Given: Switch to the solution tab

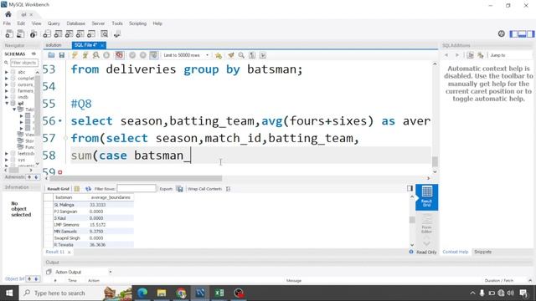Looking at the screenshot, I should 54,45.
